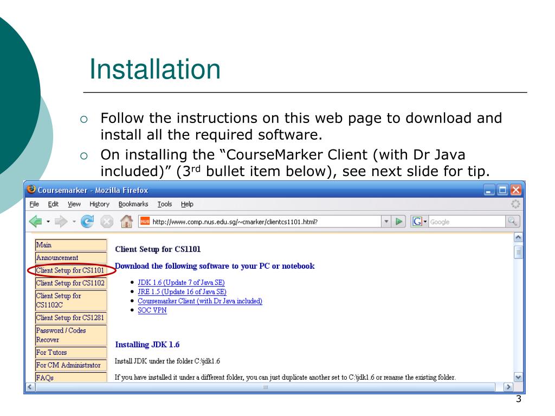Minimize the Firefox window

click(x=489, y=190)
